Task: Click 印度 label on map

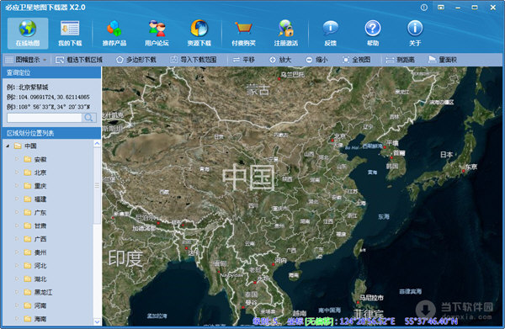Action: (x=125, y=258)
